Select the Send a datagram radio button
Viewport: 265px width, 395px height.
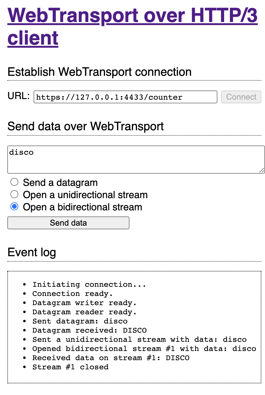(14, 182)
